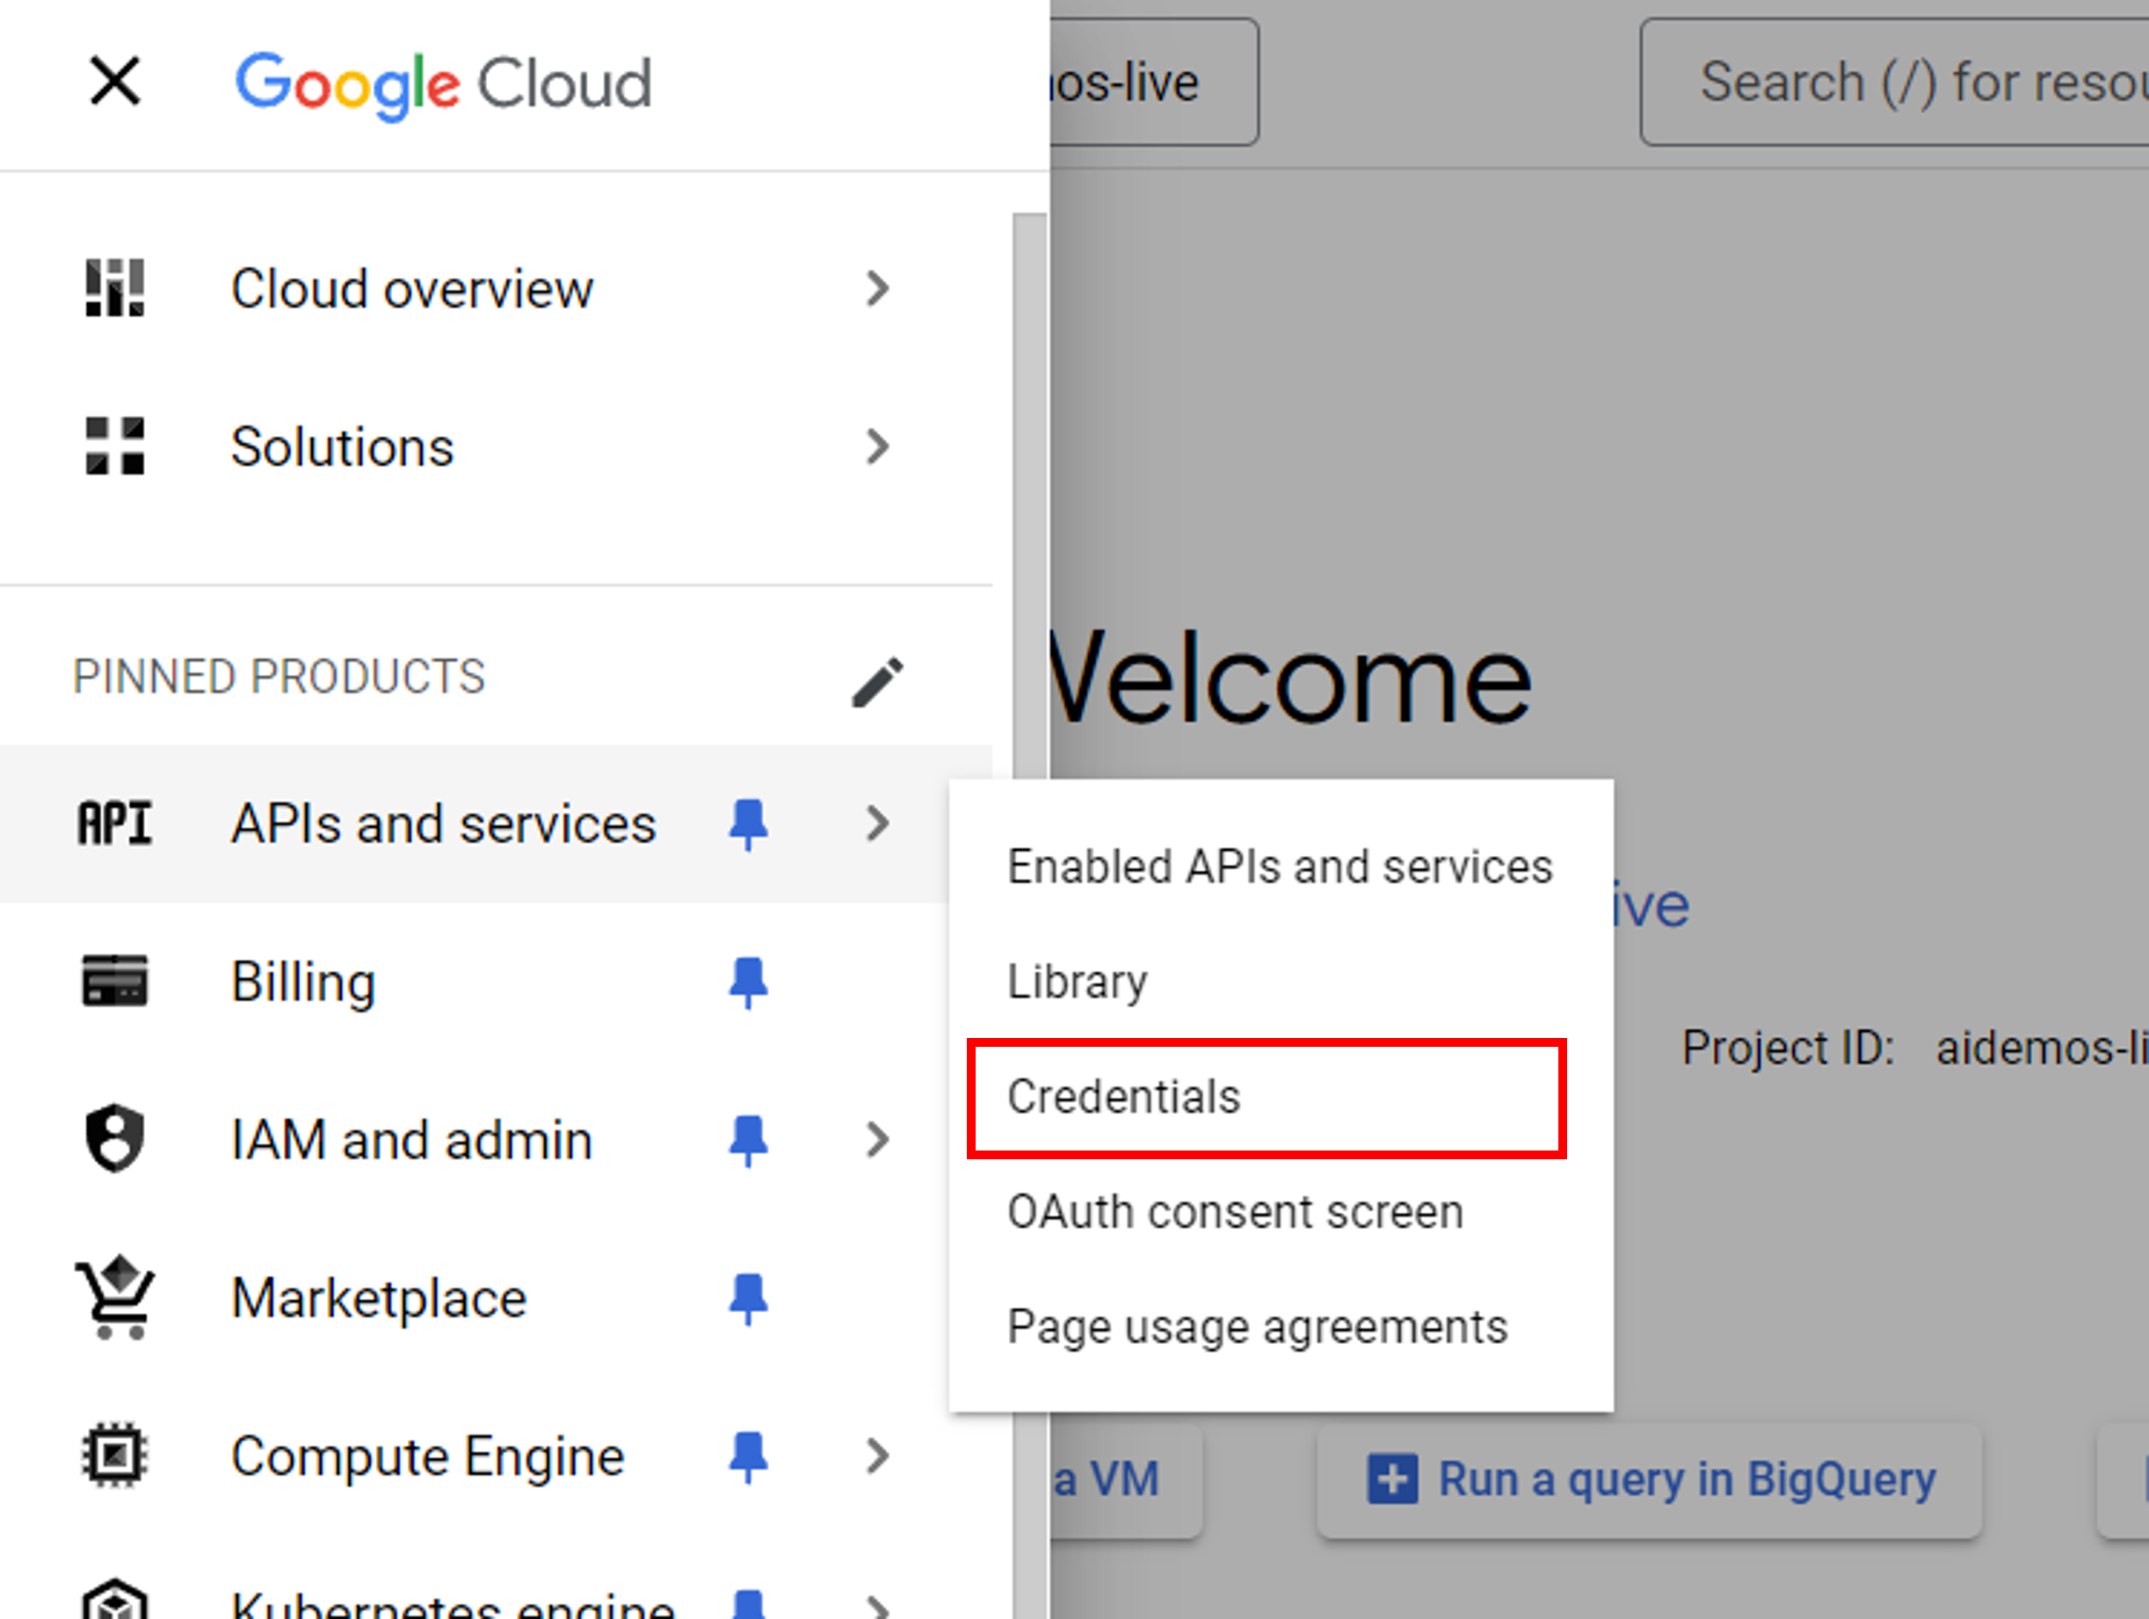Click the Project ID value text
This screenshot has width=2149, height=1619.
coord(2042,1049)
